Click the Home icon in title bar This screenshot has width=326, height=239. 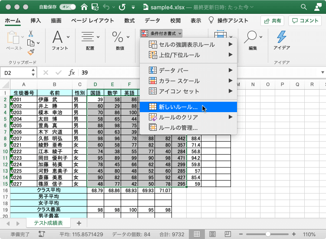(84, 7)
